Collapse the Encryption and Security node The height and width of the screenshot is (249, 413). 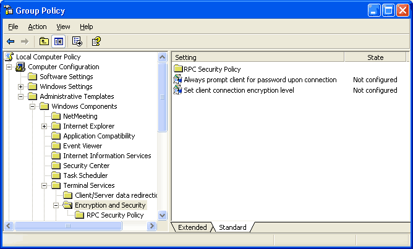tap(56, 205)
